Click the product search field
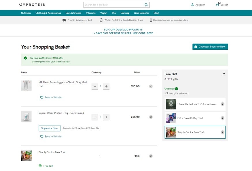252x171 pixels. pyautogui.click(x=114, y=5)
